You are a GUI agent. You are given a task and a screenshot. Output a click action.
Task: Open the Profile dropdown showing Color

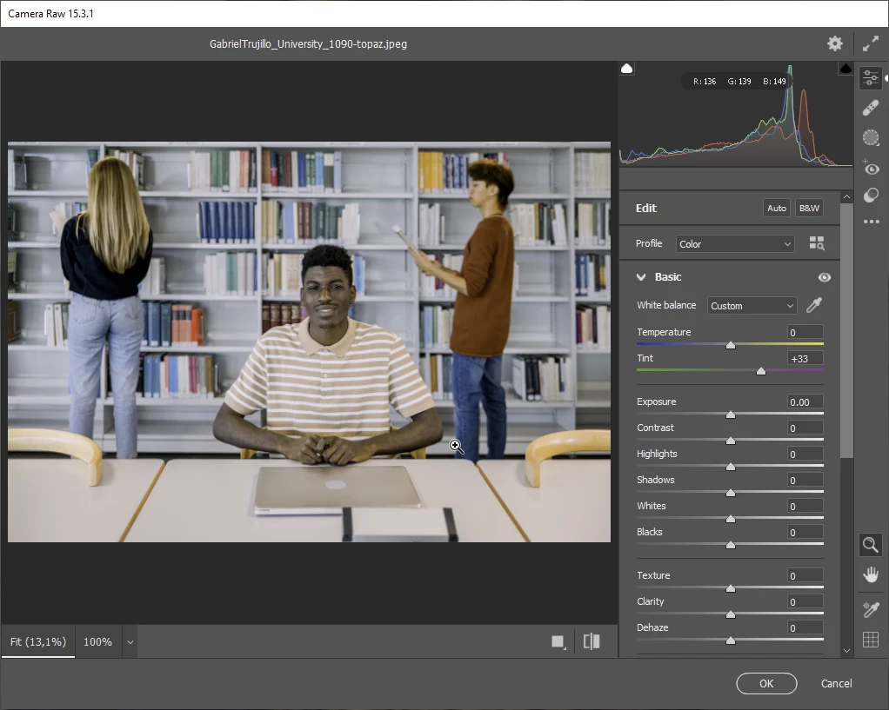click(735, 243)
